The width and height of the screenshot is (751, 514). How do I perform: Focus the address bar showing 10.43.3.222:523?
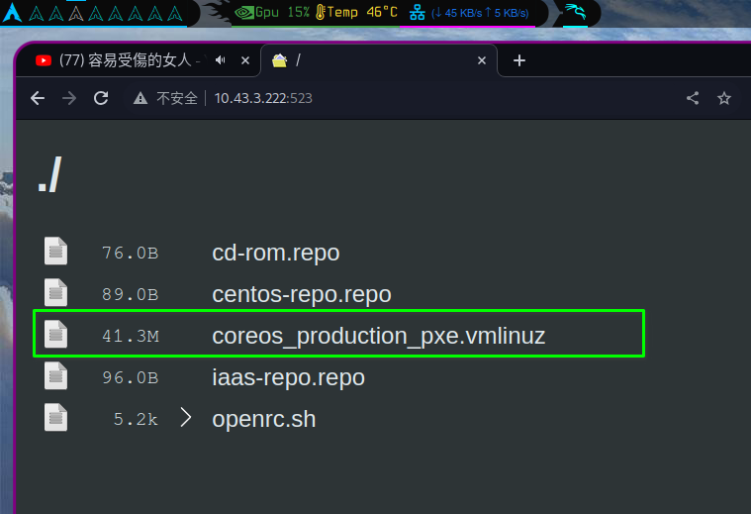[x=263, y=98]
